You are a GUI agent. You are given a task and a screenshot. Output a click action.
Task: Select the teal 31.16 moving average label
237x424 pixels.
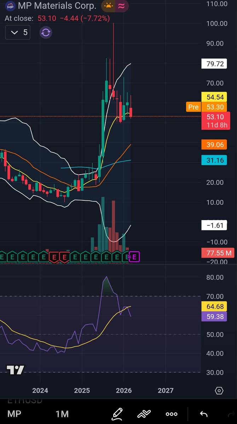pos(214,161)
